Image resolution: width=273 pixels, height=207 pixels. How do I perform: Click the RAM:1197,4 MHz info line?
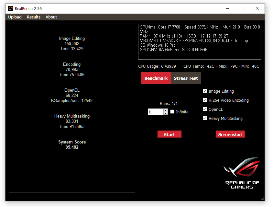pos(184,36)
